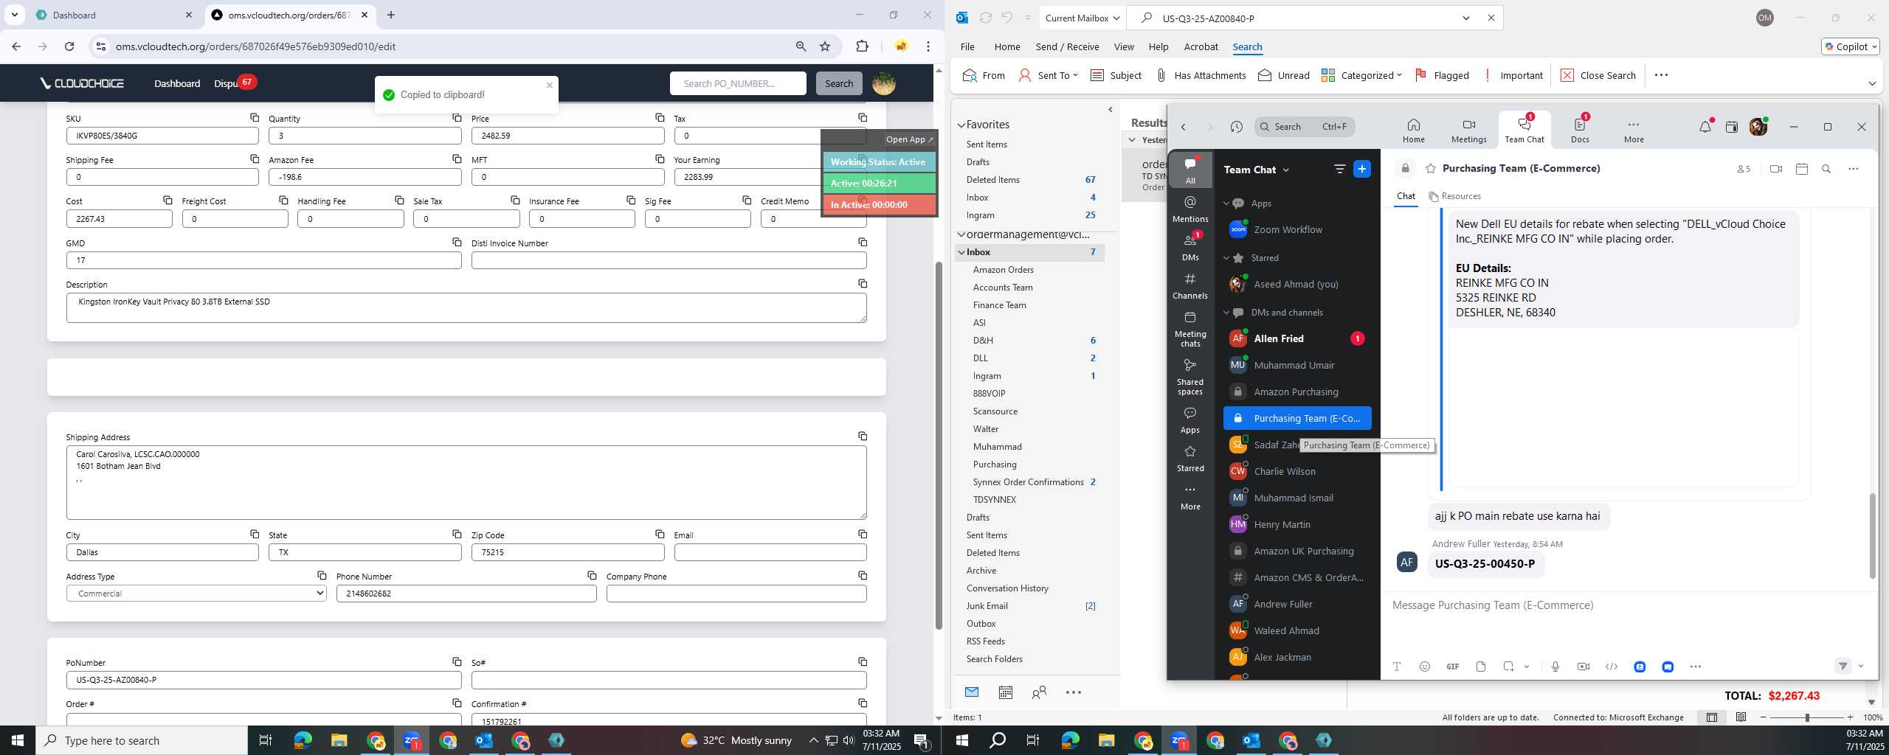
Task: Open Outlook Send / Receive tab
Action: [1067, 46]
